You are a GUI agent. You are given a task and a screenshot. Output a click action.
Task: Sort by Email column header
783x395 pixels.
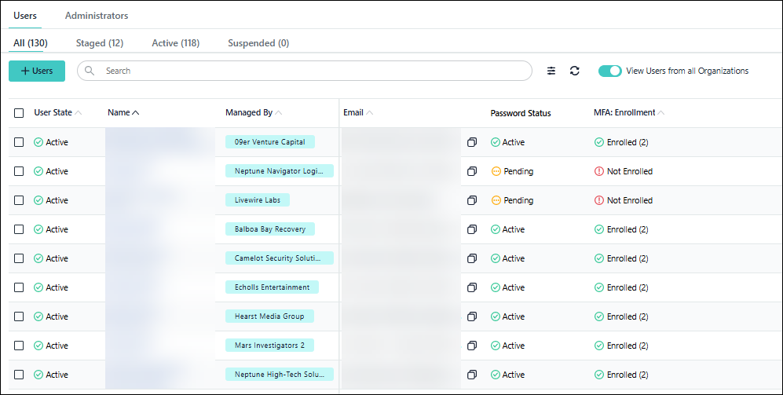coord(358,113)
